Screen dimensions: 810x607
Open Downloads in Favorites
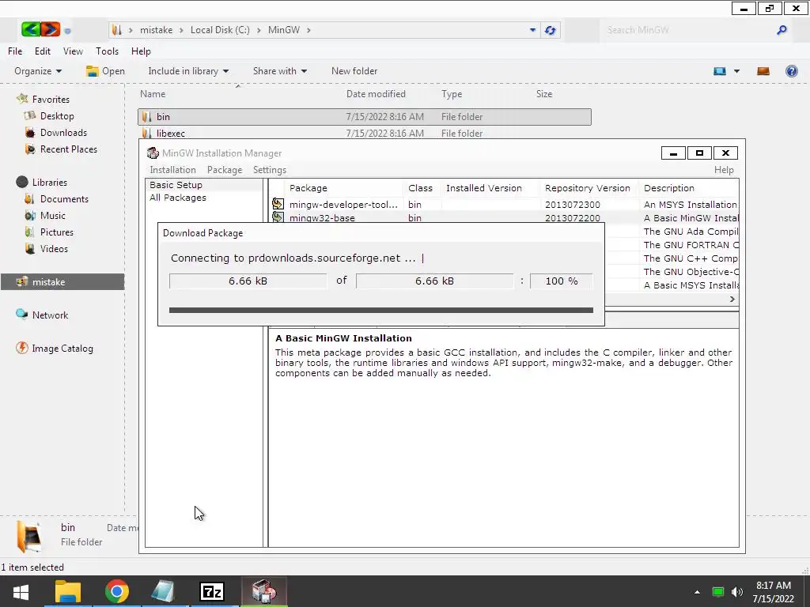pyautogui.click(x=63, y=133)
